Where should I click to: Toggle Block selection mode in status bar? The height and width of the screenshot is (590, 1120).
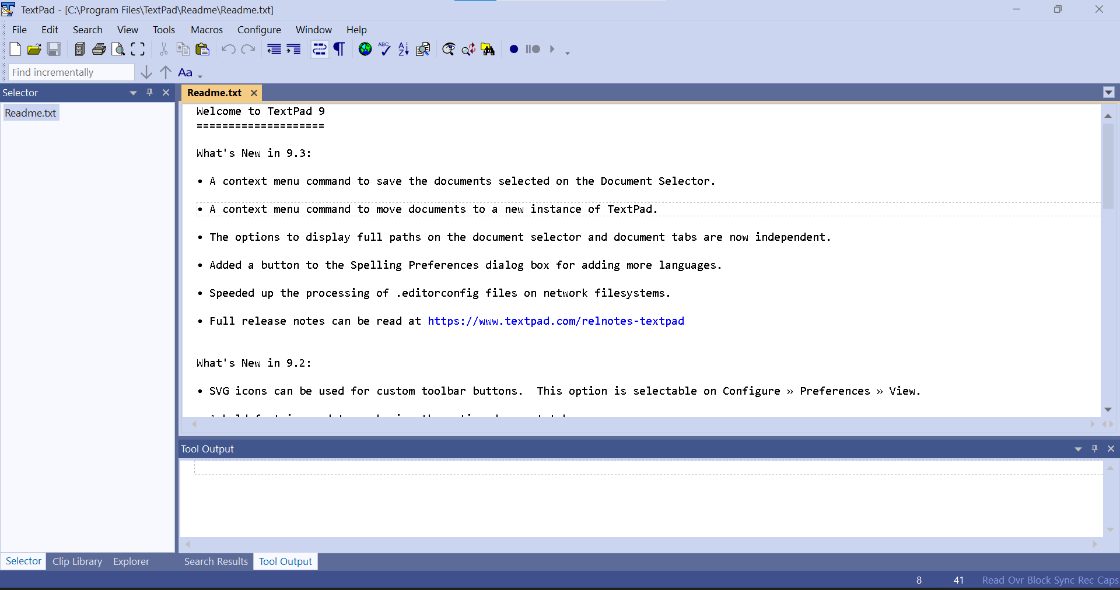(1039, 580)
